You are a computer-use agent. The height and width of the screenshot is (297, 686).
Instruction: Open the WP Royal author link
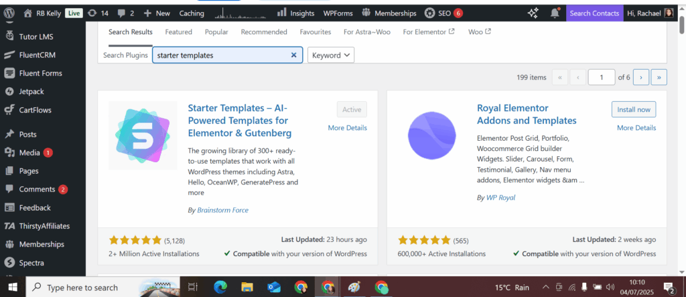[500, 198]
